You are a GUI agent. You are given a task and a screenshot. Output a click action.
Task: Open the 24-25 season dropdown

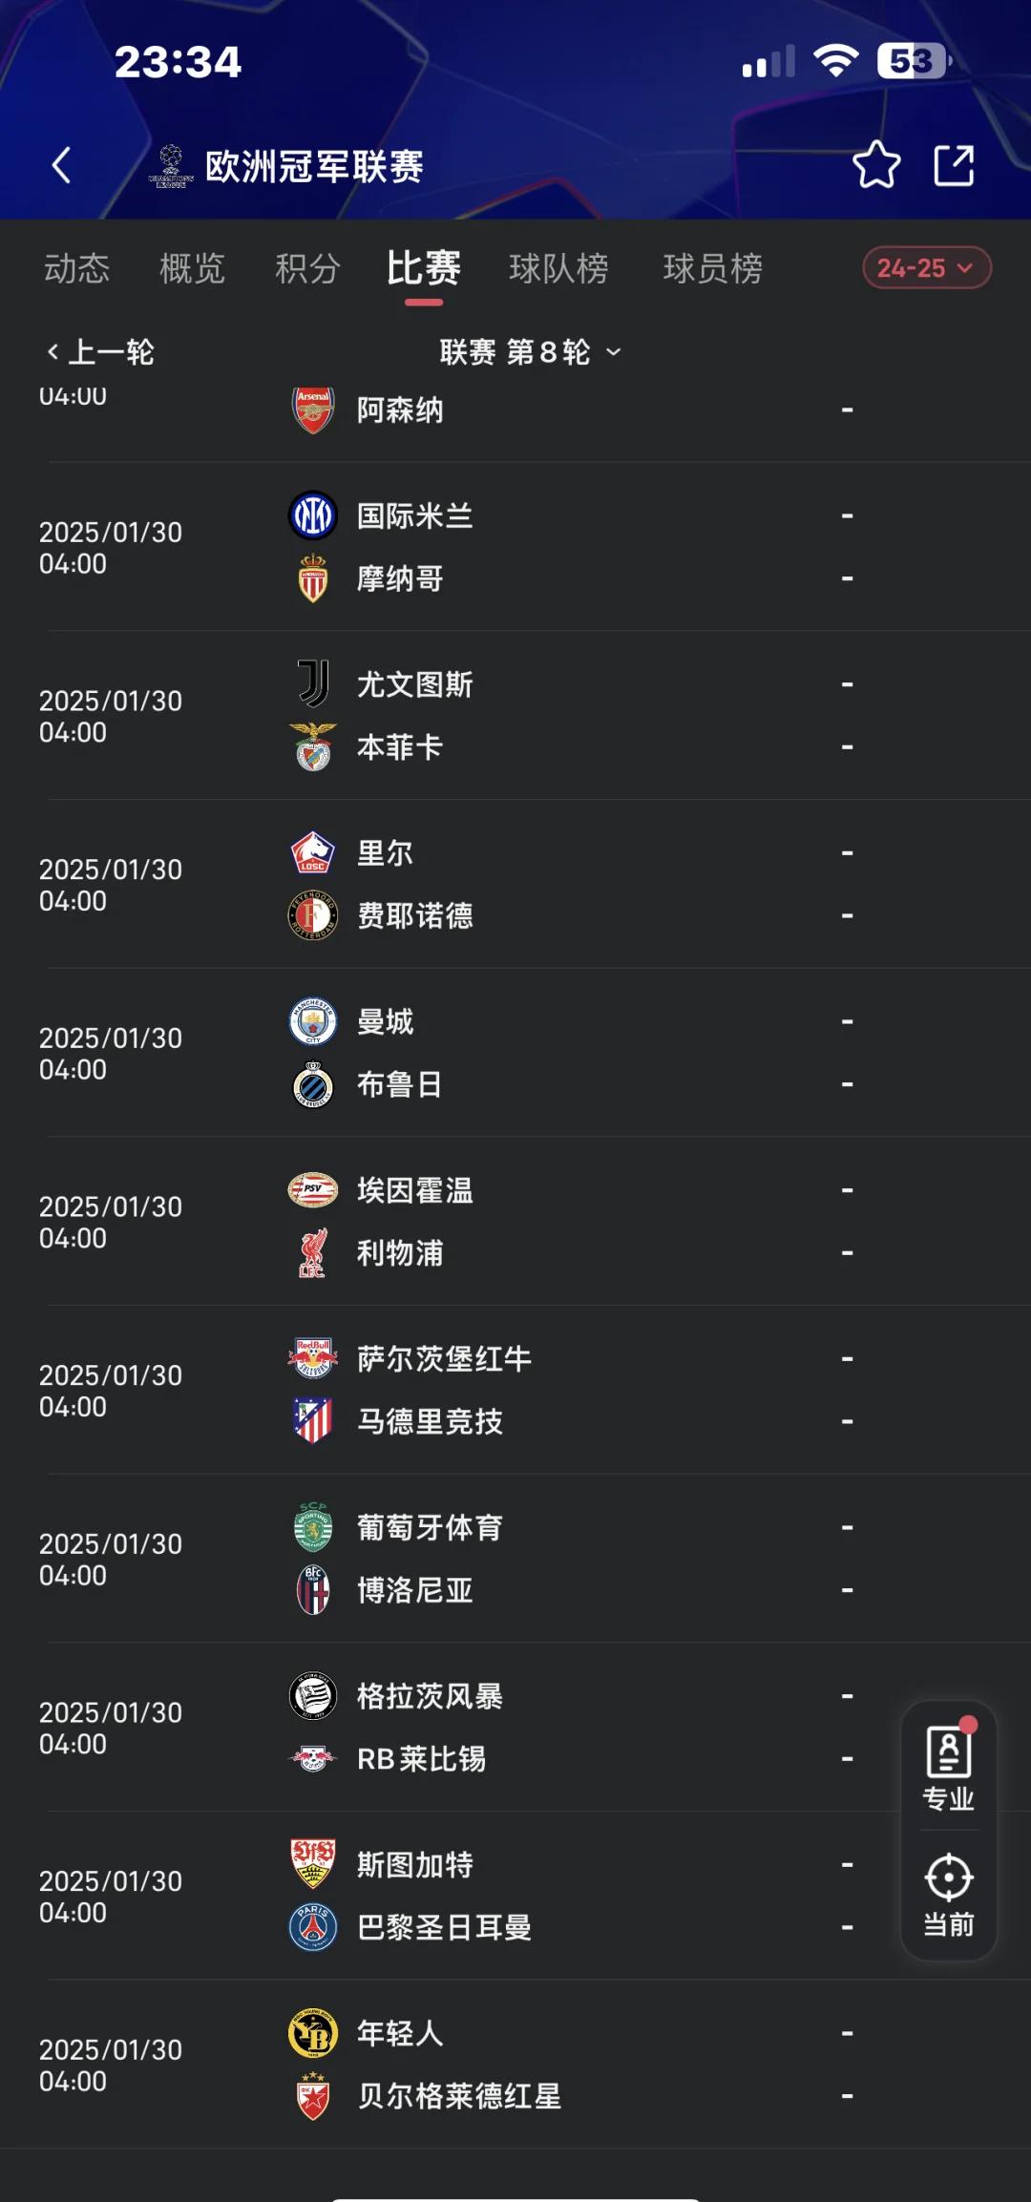point(926,268)
